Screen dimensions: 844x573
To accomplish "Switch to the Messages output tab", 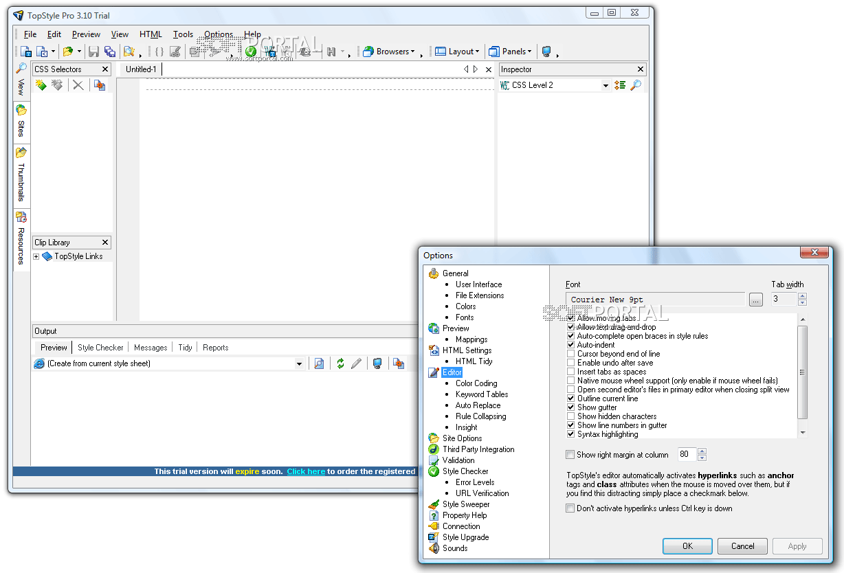I will (151, 348).
